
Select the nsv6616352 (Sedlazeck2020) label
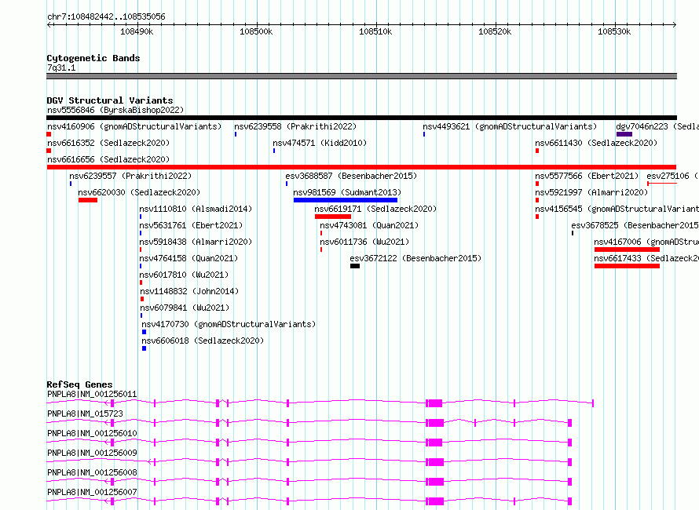pos(108,143)
